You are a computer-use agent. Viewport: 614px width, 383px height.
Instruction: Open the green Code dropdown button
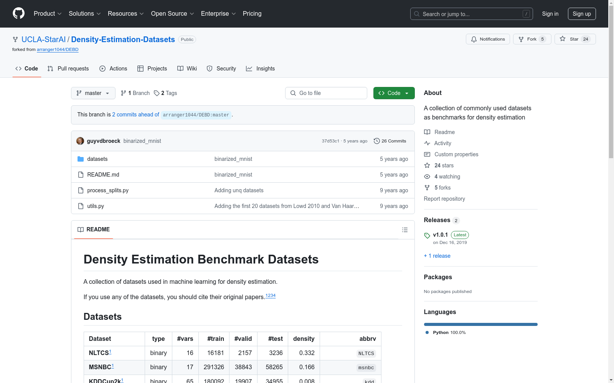(394, 93)
